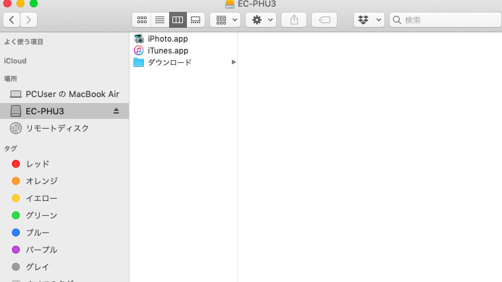The height and width of the screenshot is (282, 502).
Task: Click the タグ sidebar heading
Action: pyautogui.click(x=11, y=149)
